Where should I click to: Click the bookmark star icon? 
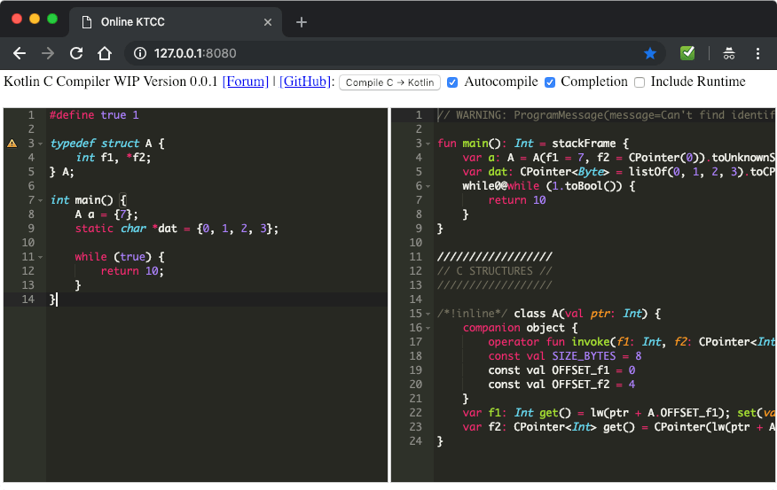(x=650, y=53)
